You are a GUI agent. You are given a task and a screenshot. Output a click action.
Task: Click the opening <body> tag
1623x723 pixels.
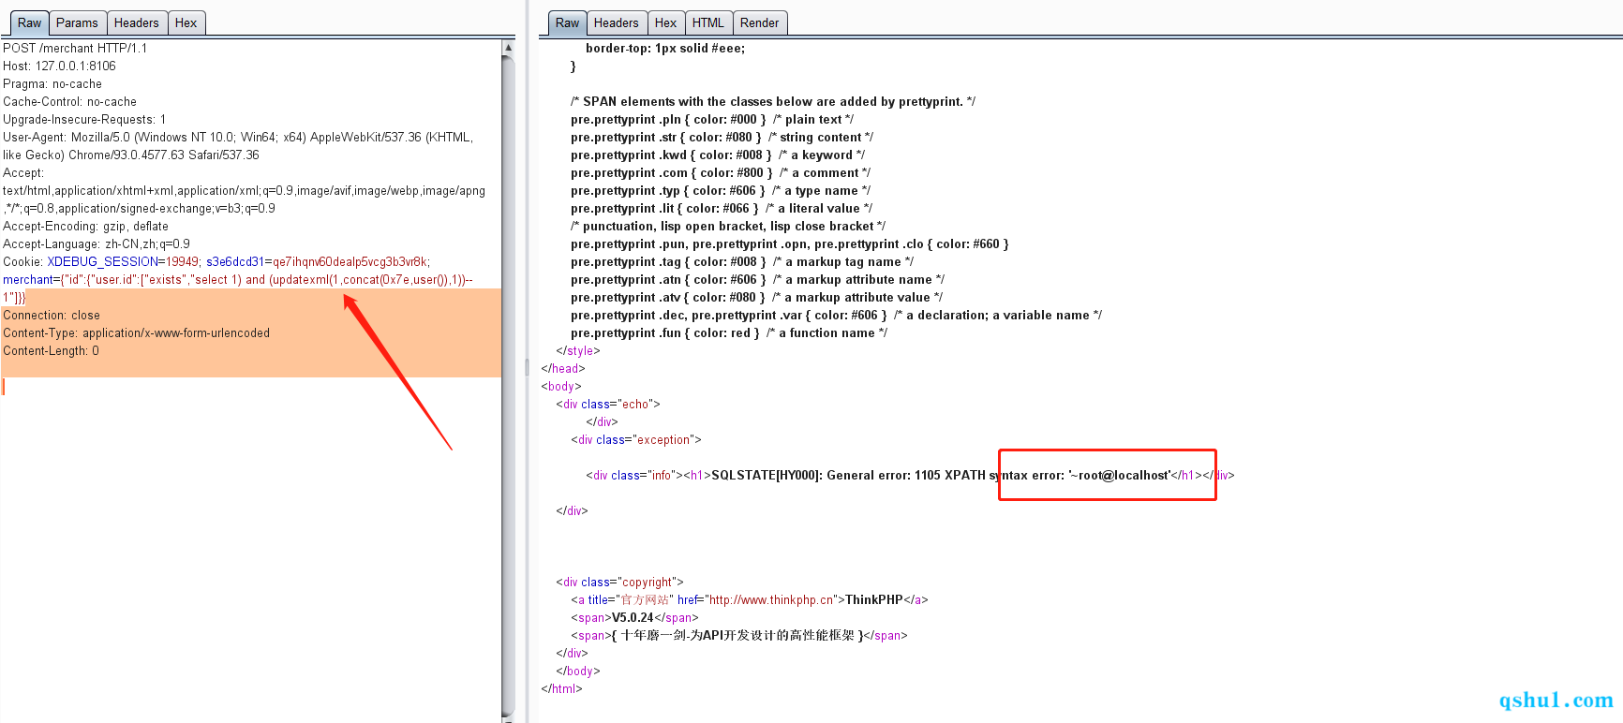[561, 386]
